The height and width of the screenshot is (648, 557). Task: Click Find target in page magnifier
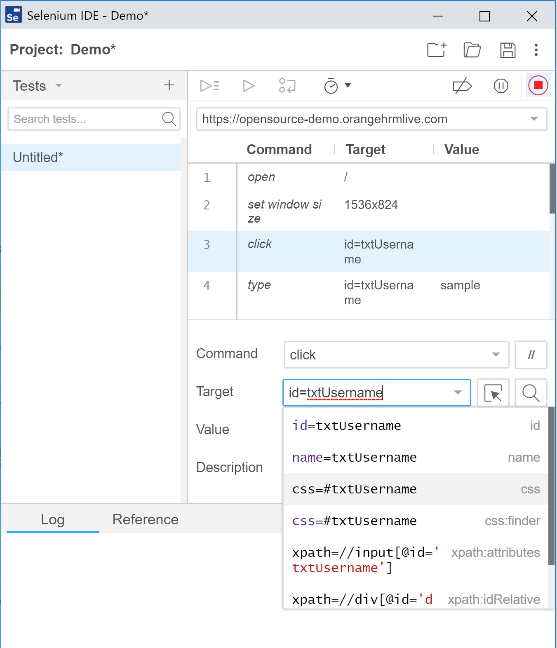click(531, 393)
